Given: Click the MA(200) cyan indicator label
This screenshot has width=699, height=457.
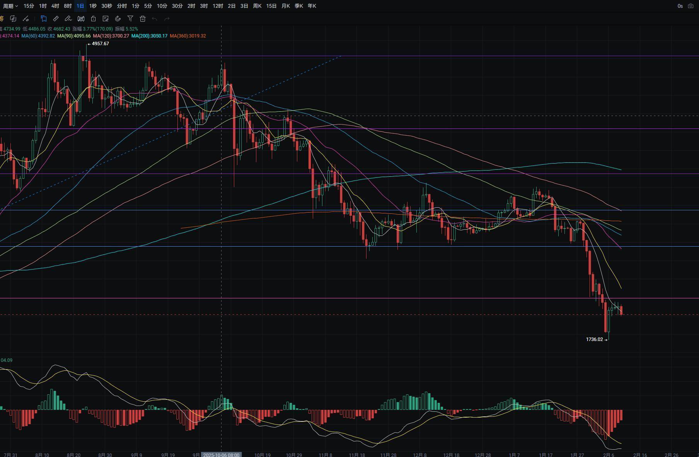Looking at the screenshot, I should point(149,36).
